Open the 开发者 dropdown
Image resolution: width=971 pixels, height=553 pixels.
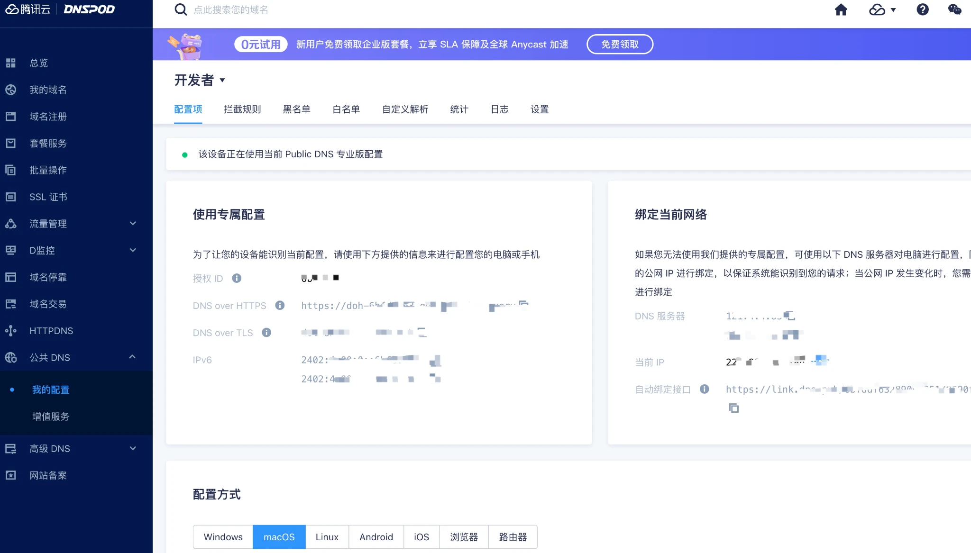tap(200, 80)
